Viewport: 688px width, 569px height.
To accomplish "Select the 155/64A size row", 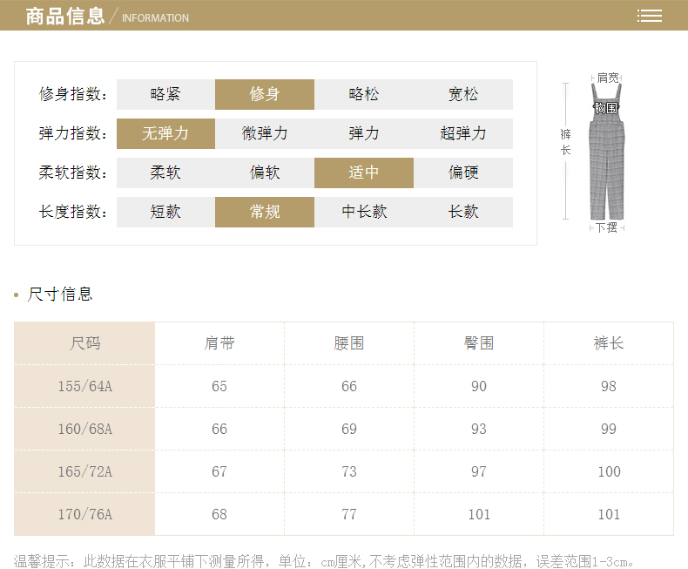I will (x=85, y=386).
